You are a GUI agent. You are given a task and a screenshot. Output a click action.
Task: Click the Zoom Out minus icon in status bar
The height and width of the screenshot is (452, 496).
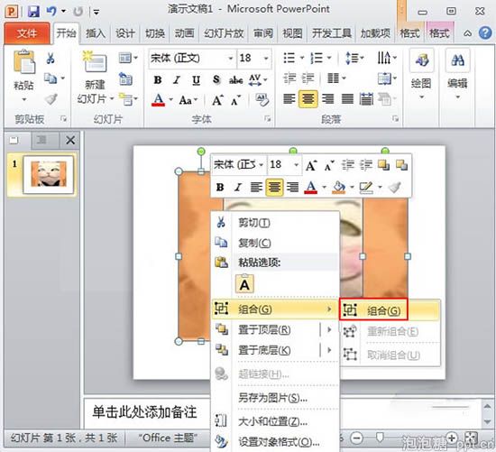click(x=357, y=438)
